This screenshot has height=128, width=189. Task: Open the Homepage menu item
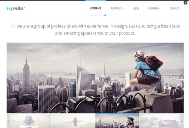click(95, 8)
